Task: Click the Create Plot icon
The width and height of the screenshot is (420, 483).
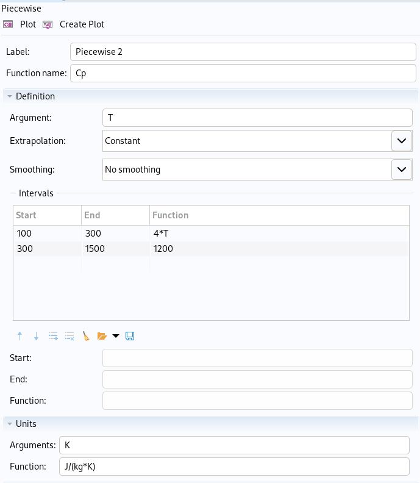Action: tap(48, 24)
